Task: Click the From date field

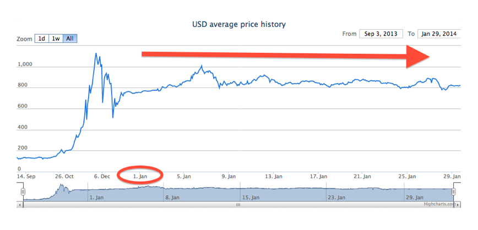Action: coord(381,34)
